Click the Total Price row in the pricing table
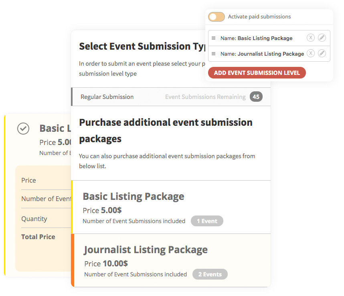 coord(38,237)
